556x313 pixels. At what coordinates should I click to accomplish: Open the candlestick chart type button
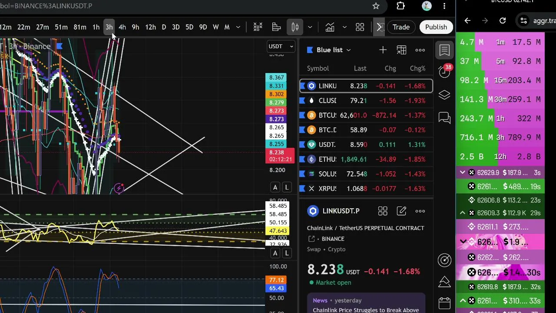[x=295, y=27]
